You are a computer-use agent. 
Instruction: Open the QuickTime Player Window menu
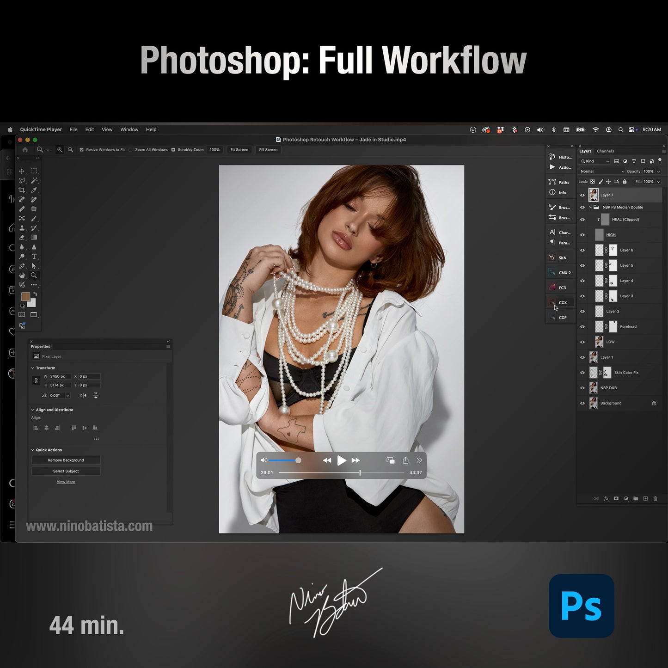tap(129, 129)
